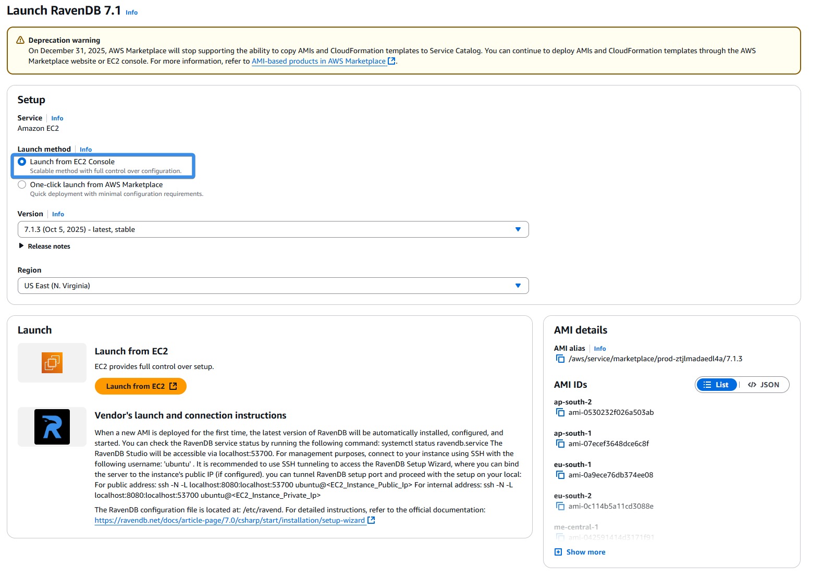Open Info link beside Version
The width and height of the screenshot is (823, 578).
pyautogui.click(x=58, y=214)
